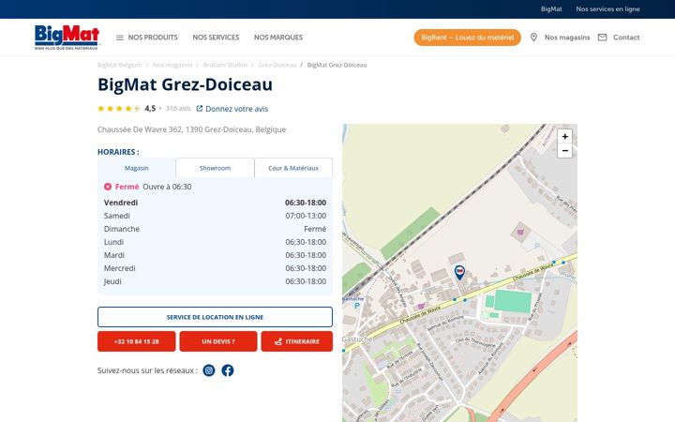Click the Jeudi hours row
675x422 pixels.
[215, 281]
